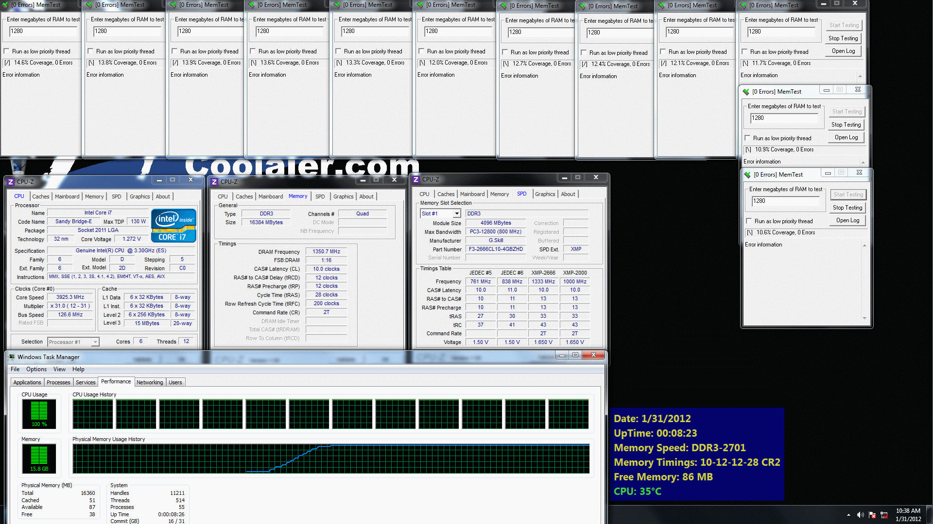This screenshot has height=524, width=933.
Task: Click the title bar icon of the MemTest window showing 13.6% coverage
Action: coord(251,5)
